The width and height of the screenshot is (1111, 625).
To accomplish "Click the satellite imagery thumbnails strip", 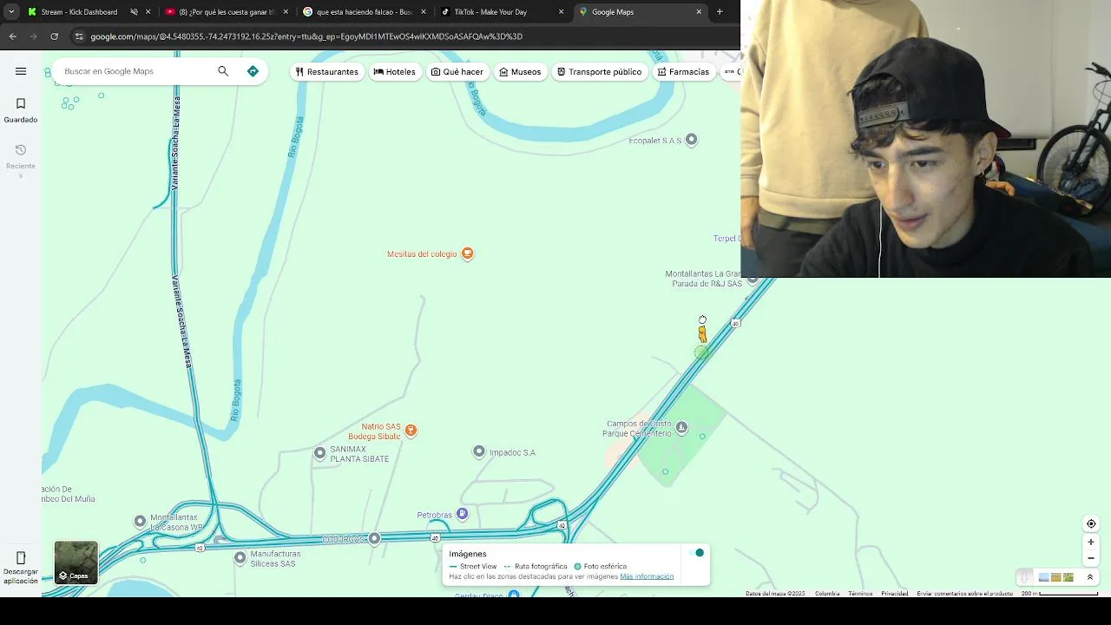I will pyautogui.click(x=1056, y=577).
